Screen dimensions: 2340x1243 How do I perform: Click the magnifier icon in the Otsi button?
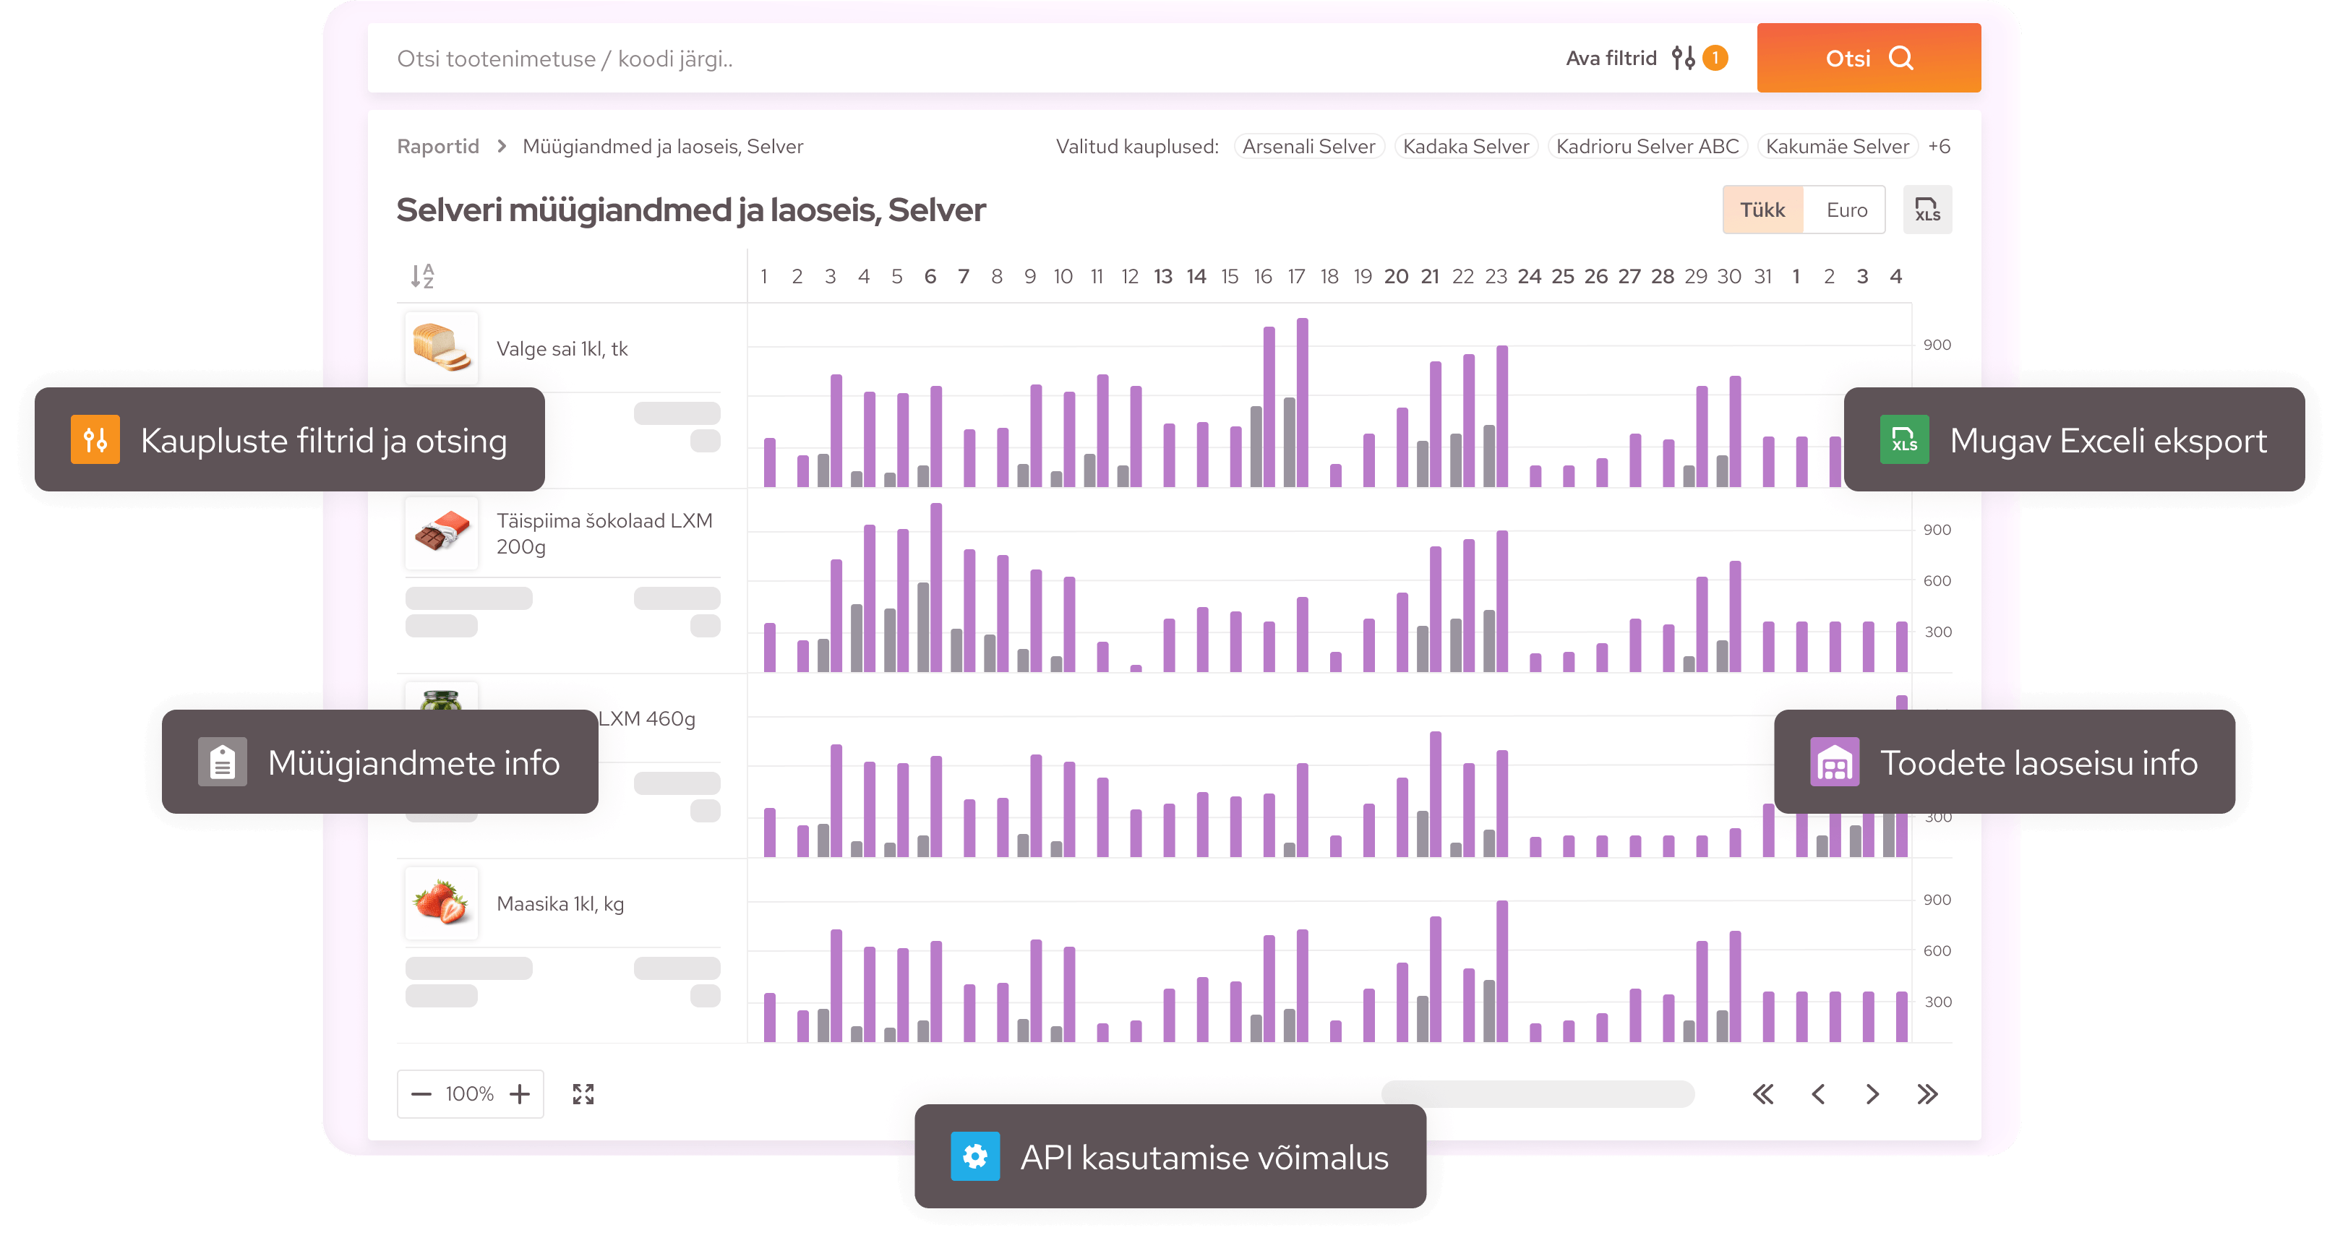[1901, 58]
